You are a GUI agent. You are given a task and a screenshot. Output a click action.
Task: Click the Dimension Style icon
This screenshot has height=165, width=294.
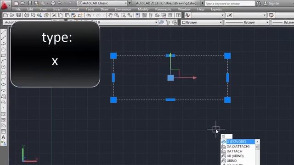coord(230,15)
